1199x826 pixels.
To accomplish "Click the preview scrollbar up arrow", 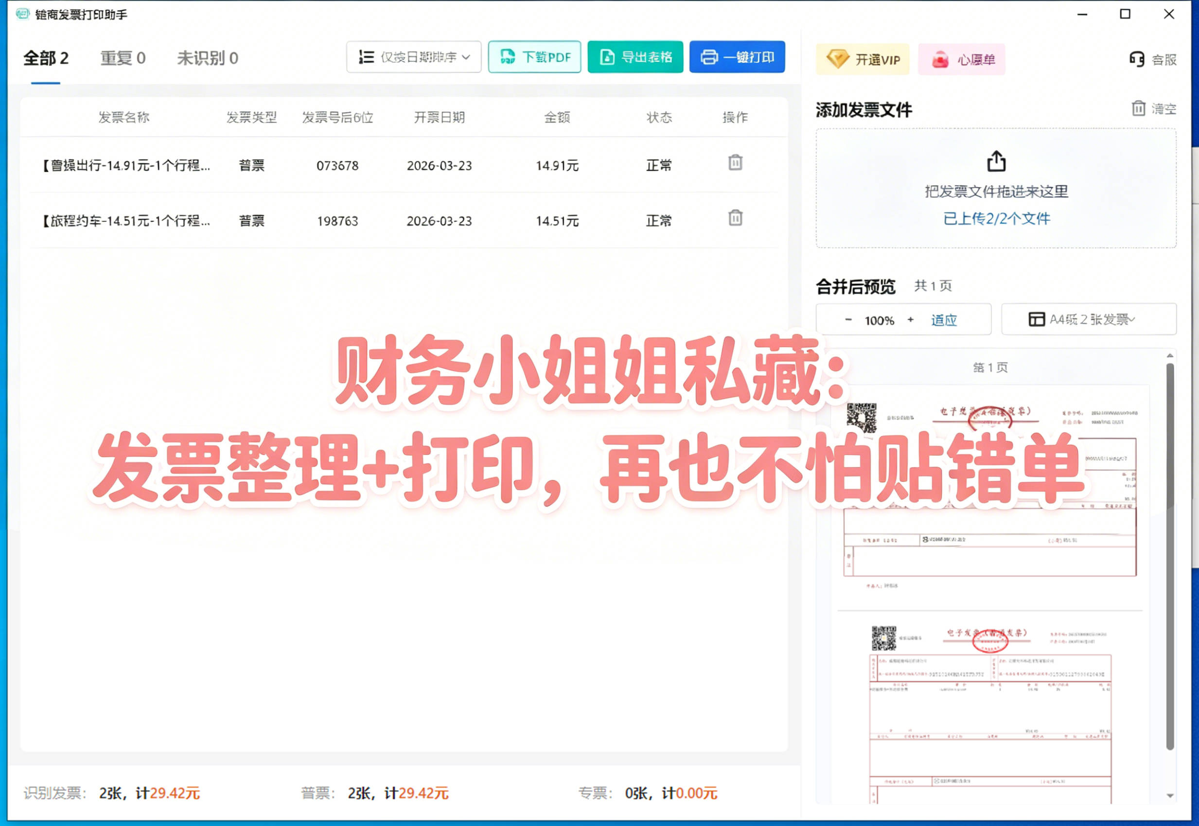I will coord(1170,355).
